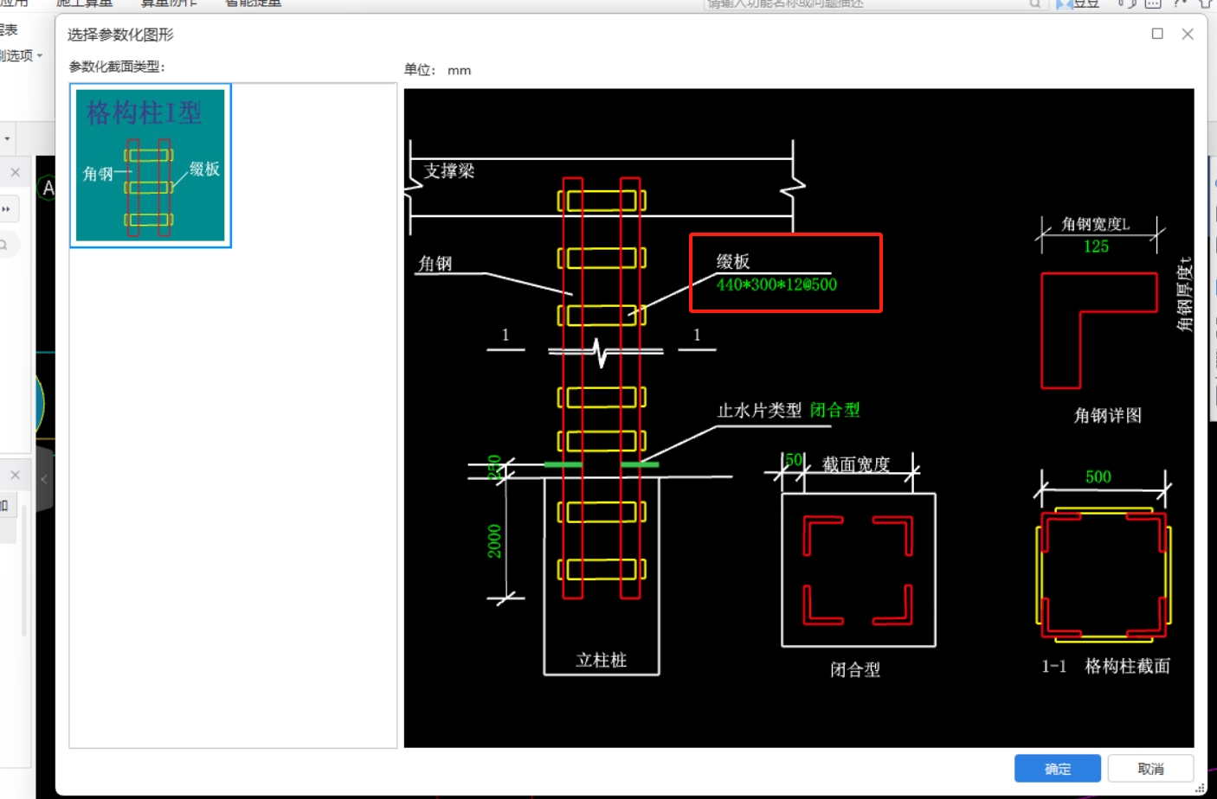Click the 单位: mm label

tap(438, 70)
